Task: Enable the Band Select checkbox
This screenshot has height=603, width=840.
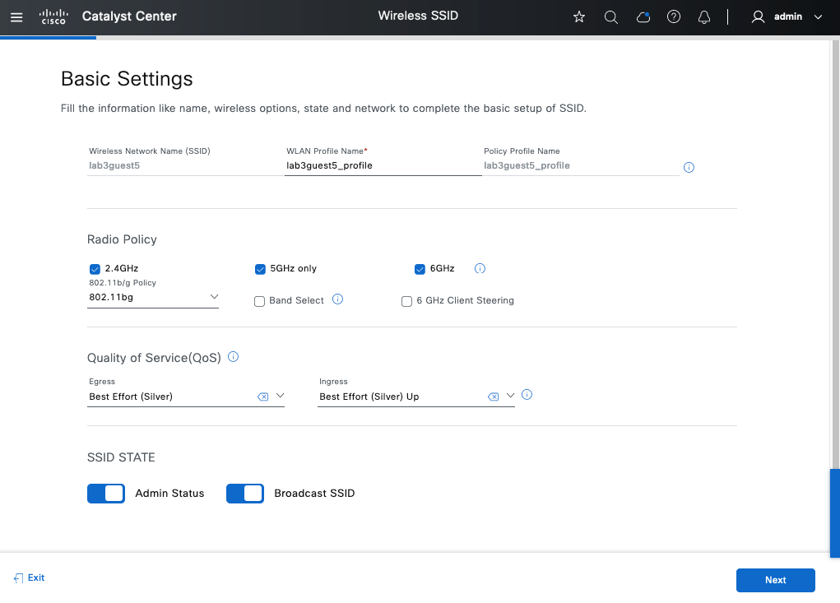Action: 259,301
